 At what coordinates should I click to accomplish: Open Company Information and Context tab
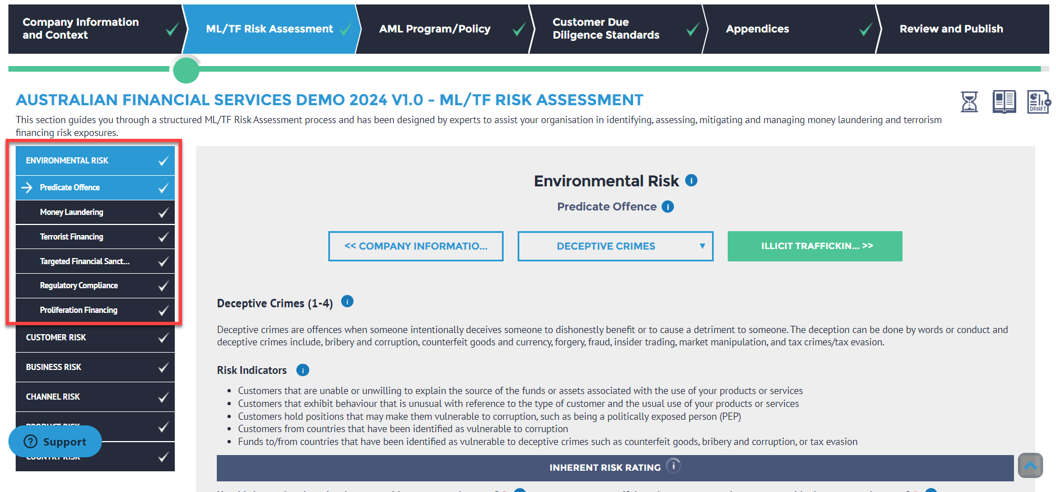point(95,29)
